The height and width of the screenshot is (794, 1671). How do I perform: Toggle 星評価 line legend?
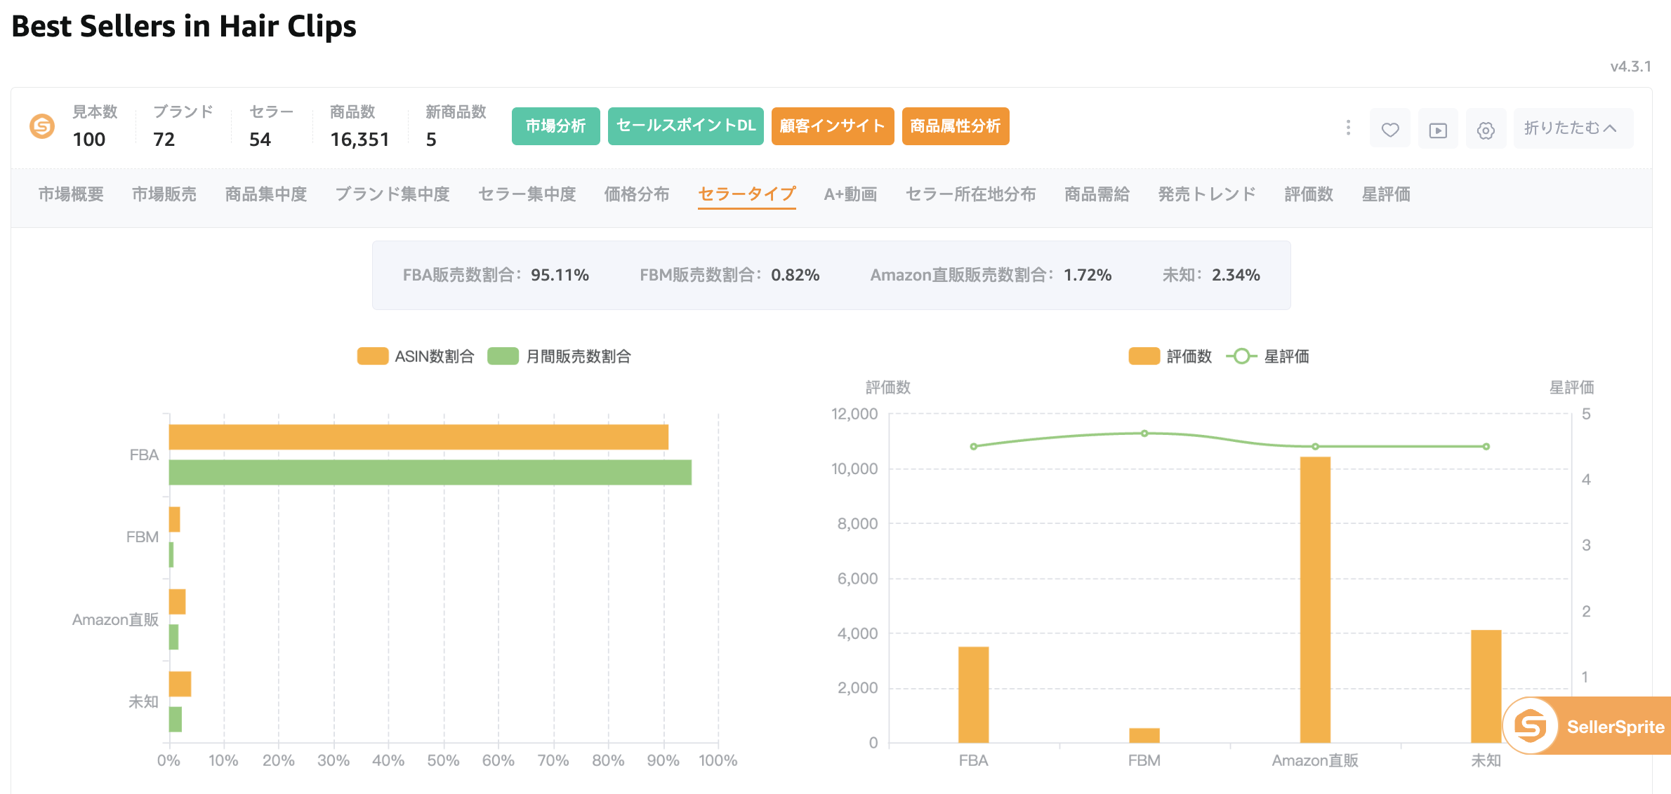tap(1268, 356)
